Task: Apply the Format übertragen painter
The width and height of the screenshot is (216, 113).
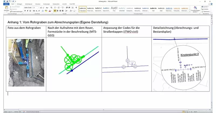Action: tap(16, 12)
